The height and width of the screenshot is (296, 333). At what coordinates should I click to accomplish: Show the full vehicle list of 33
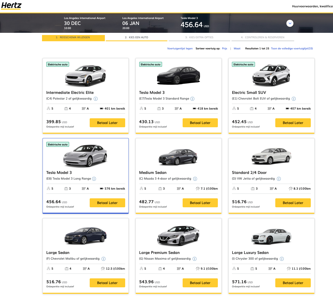click(x=292, y=49)
